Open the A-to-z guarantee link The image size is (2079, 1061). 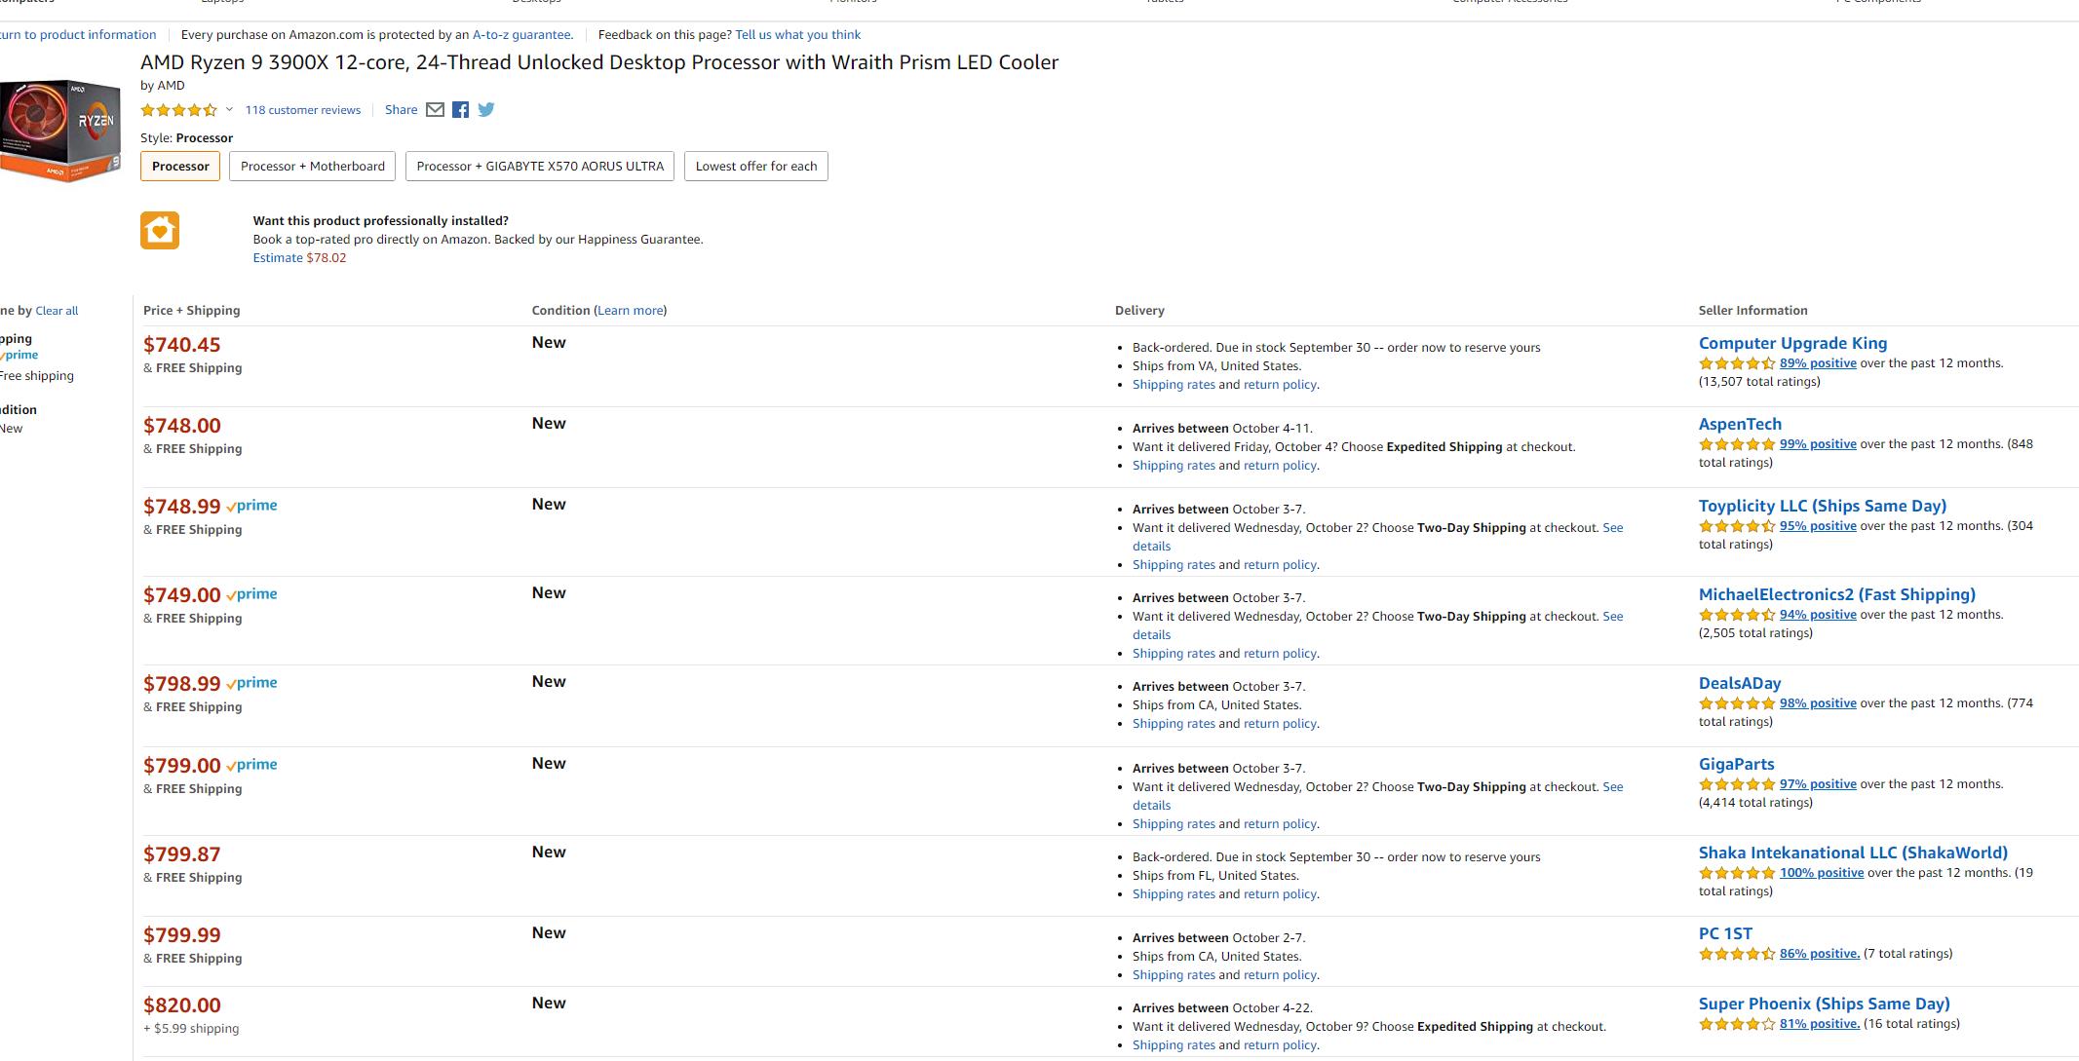522,34
